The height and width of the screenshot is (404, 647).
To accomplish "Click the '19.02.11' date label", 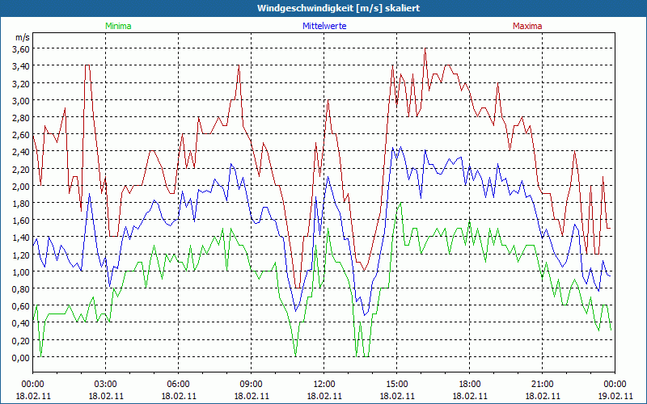I will point(615,396).
